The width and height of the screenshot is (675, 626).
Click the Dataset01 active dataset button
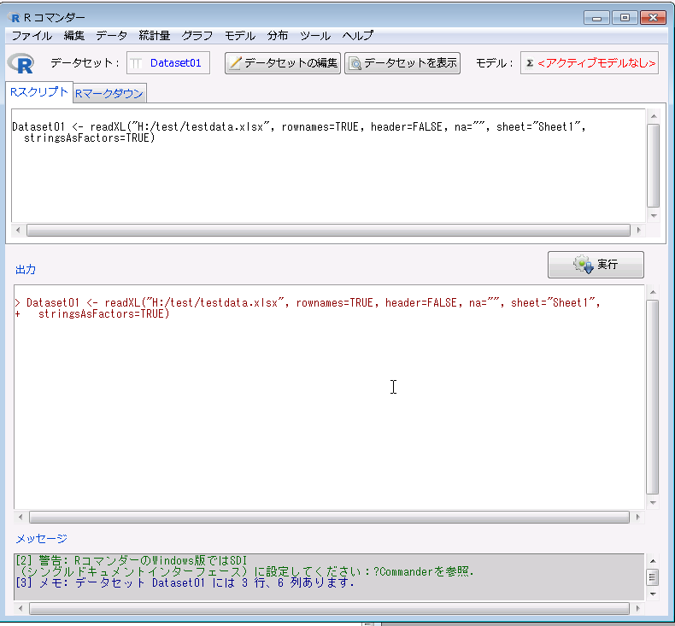click(167, 63)
